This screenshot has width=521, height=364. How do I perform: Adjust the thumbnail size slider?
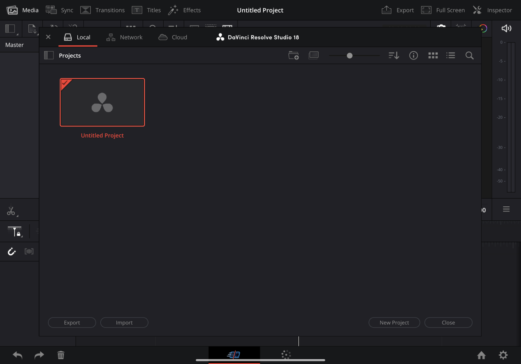(350, 55)
